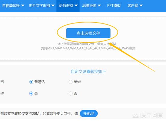166x121 pixels.
Task: Click the 开通VIP button
Action: 89,114
